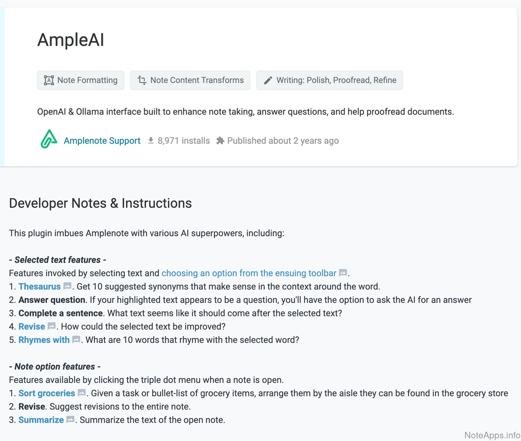Open the Summarize link
The image size is (521, 441).
[41, 420]
